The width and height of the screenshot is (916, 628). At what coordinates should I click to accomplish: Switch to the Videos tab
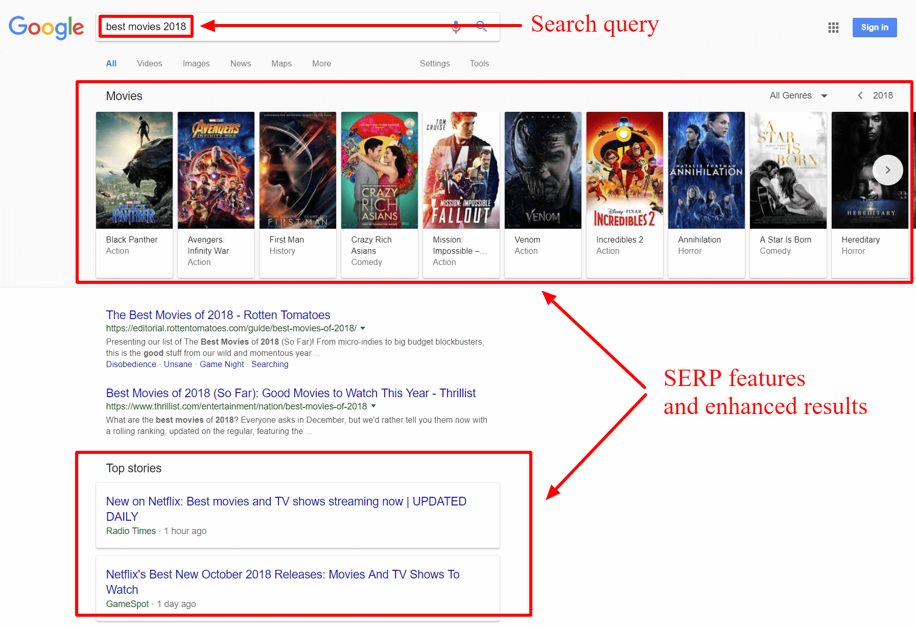pyautogui.click(x=150, y=63)
